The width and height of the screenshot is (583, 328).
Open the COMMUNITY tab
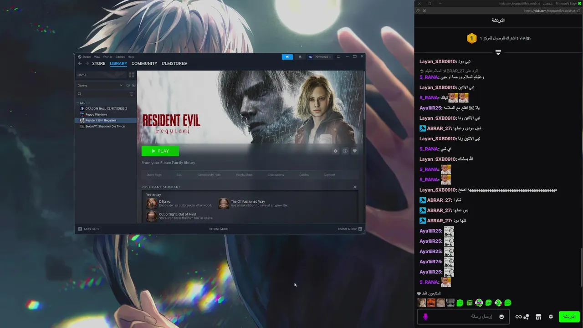tap(144, 63)
